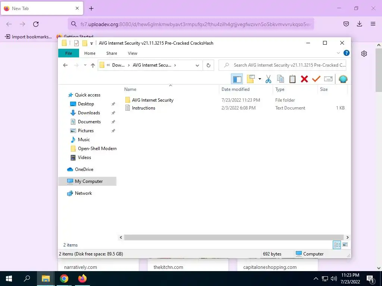
Task: Click the envelope Email icon in toolbar
Action: pos(328,79)
